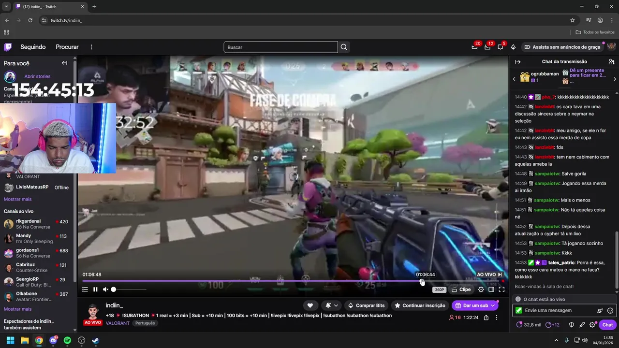The height and width of the screenshot is (348, 619).
Task: Open the party popper cheer icon
Action: (x=600, y=310)
